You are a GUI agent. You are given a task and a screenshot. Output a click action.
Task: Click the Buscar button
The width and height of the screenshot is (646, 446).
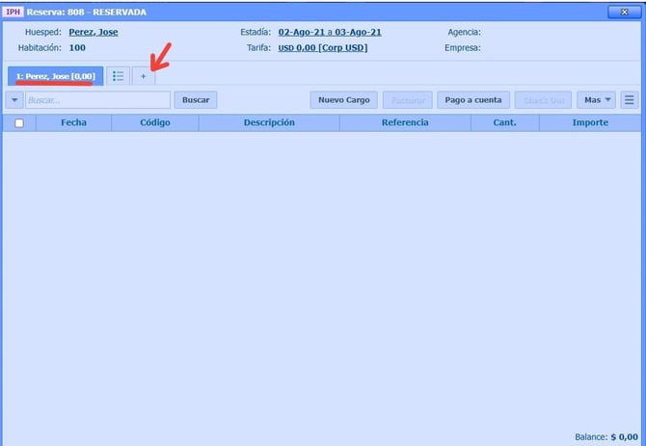tap(196, 100)
